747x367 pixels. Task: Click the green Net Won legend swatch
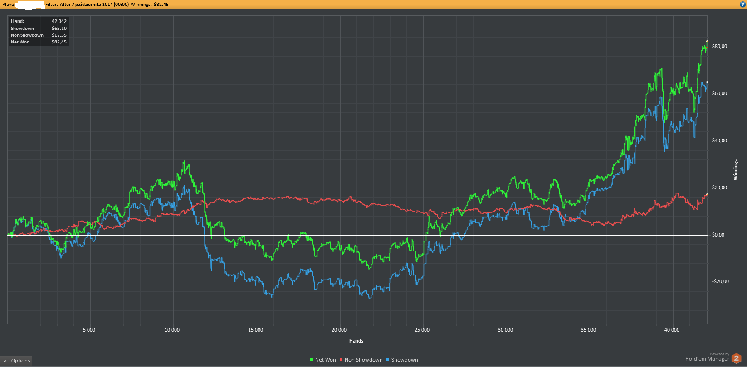[x=312, y=360]
